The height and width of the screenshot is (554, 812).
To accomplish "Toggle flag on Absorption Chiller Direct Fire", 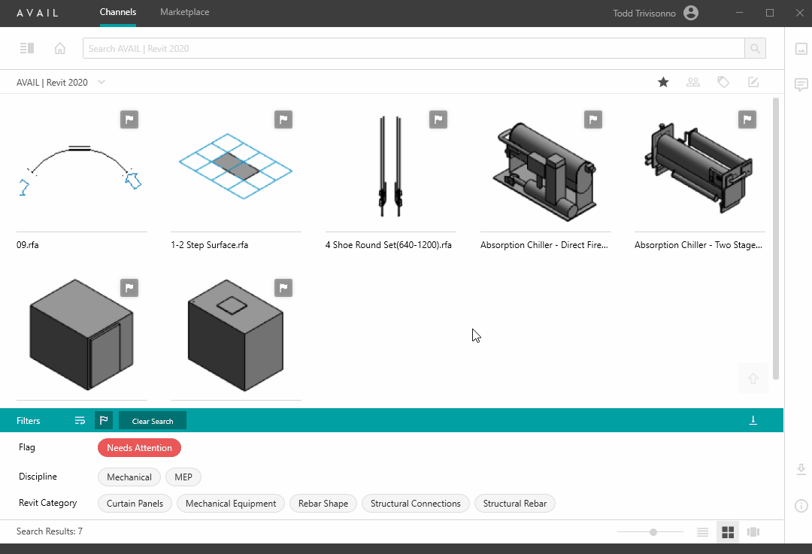I will 593,120.
